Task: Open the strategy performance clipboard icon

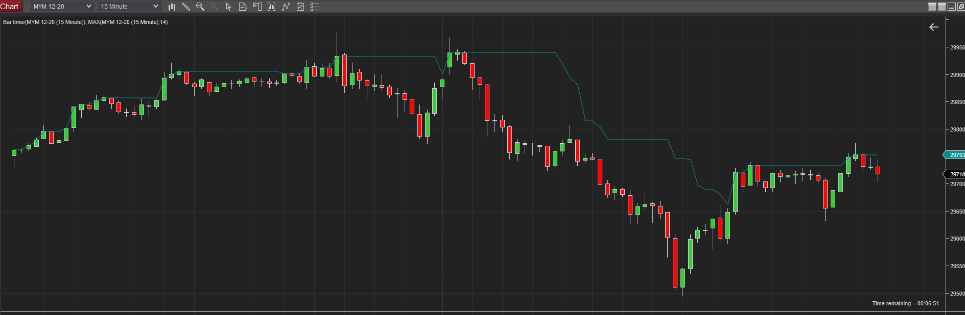Action: point(300,7)
